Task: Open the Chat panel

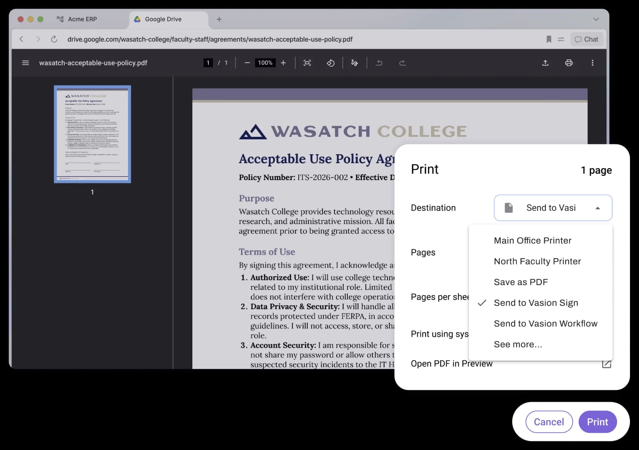Action: coord(586,39)
